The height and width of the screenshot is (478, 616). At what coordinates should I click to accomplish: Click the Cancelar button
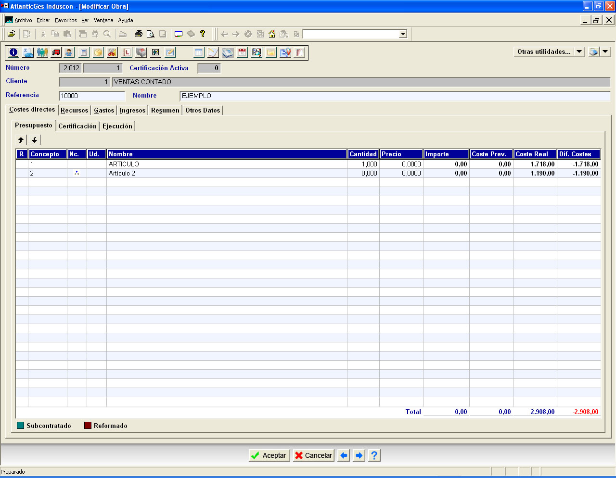tap(313, 455)
